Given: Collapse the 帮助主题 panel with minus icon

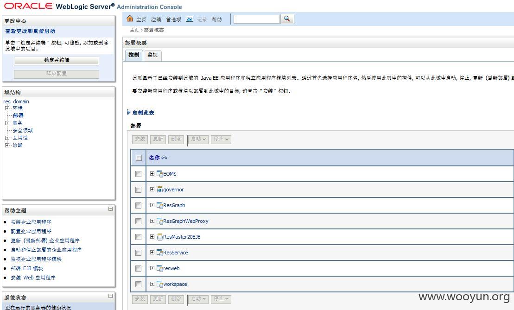Looking at the screenshot, I should point(110,209).
